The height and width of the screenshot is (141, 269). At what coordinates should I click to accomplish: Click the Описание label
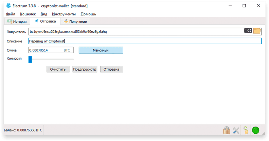click(x=15, y=41)
